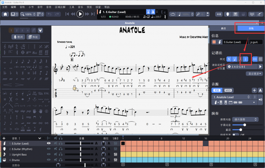Click the add track plus icon
The width and height of the screenshot is (265, 168).
click(x=4, y=138)
